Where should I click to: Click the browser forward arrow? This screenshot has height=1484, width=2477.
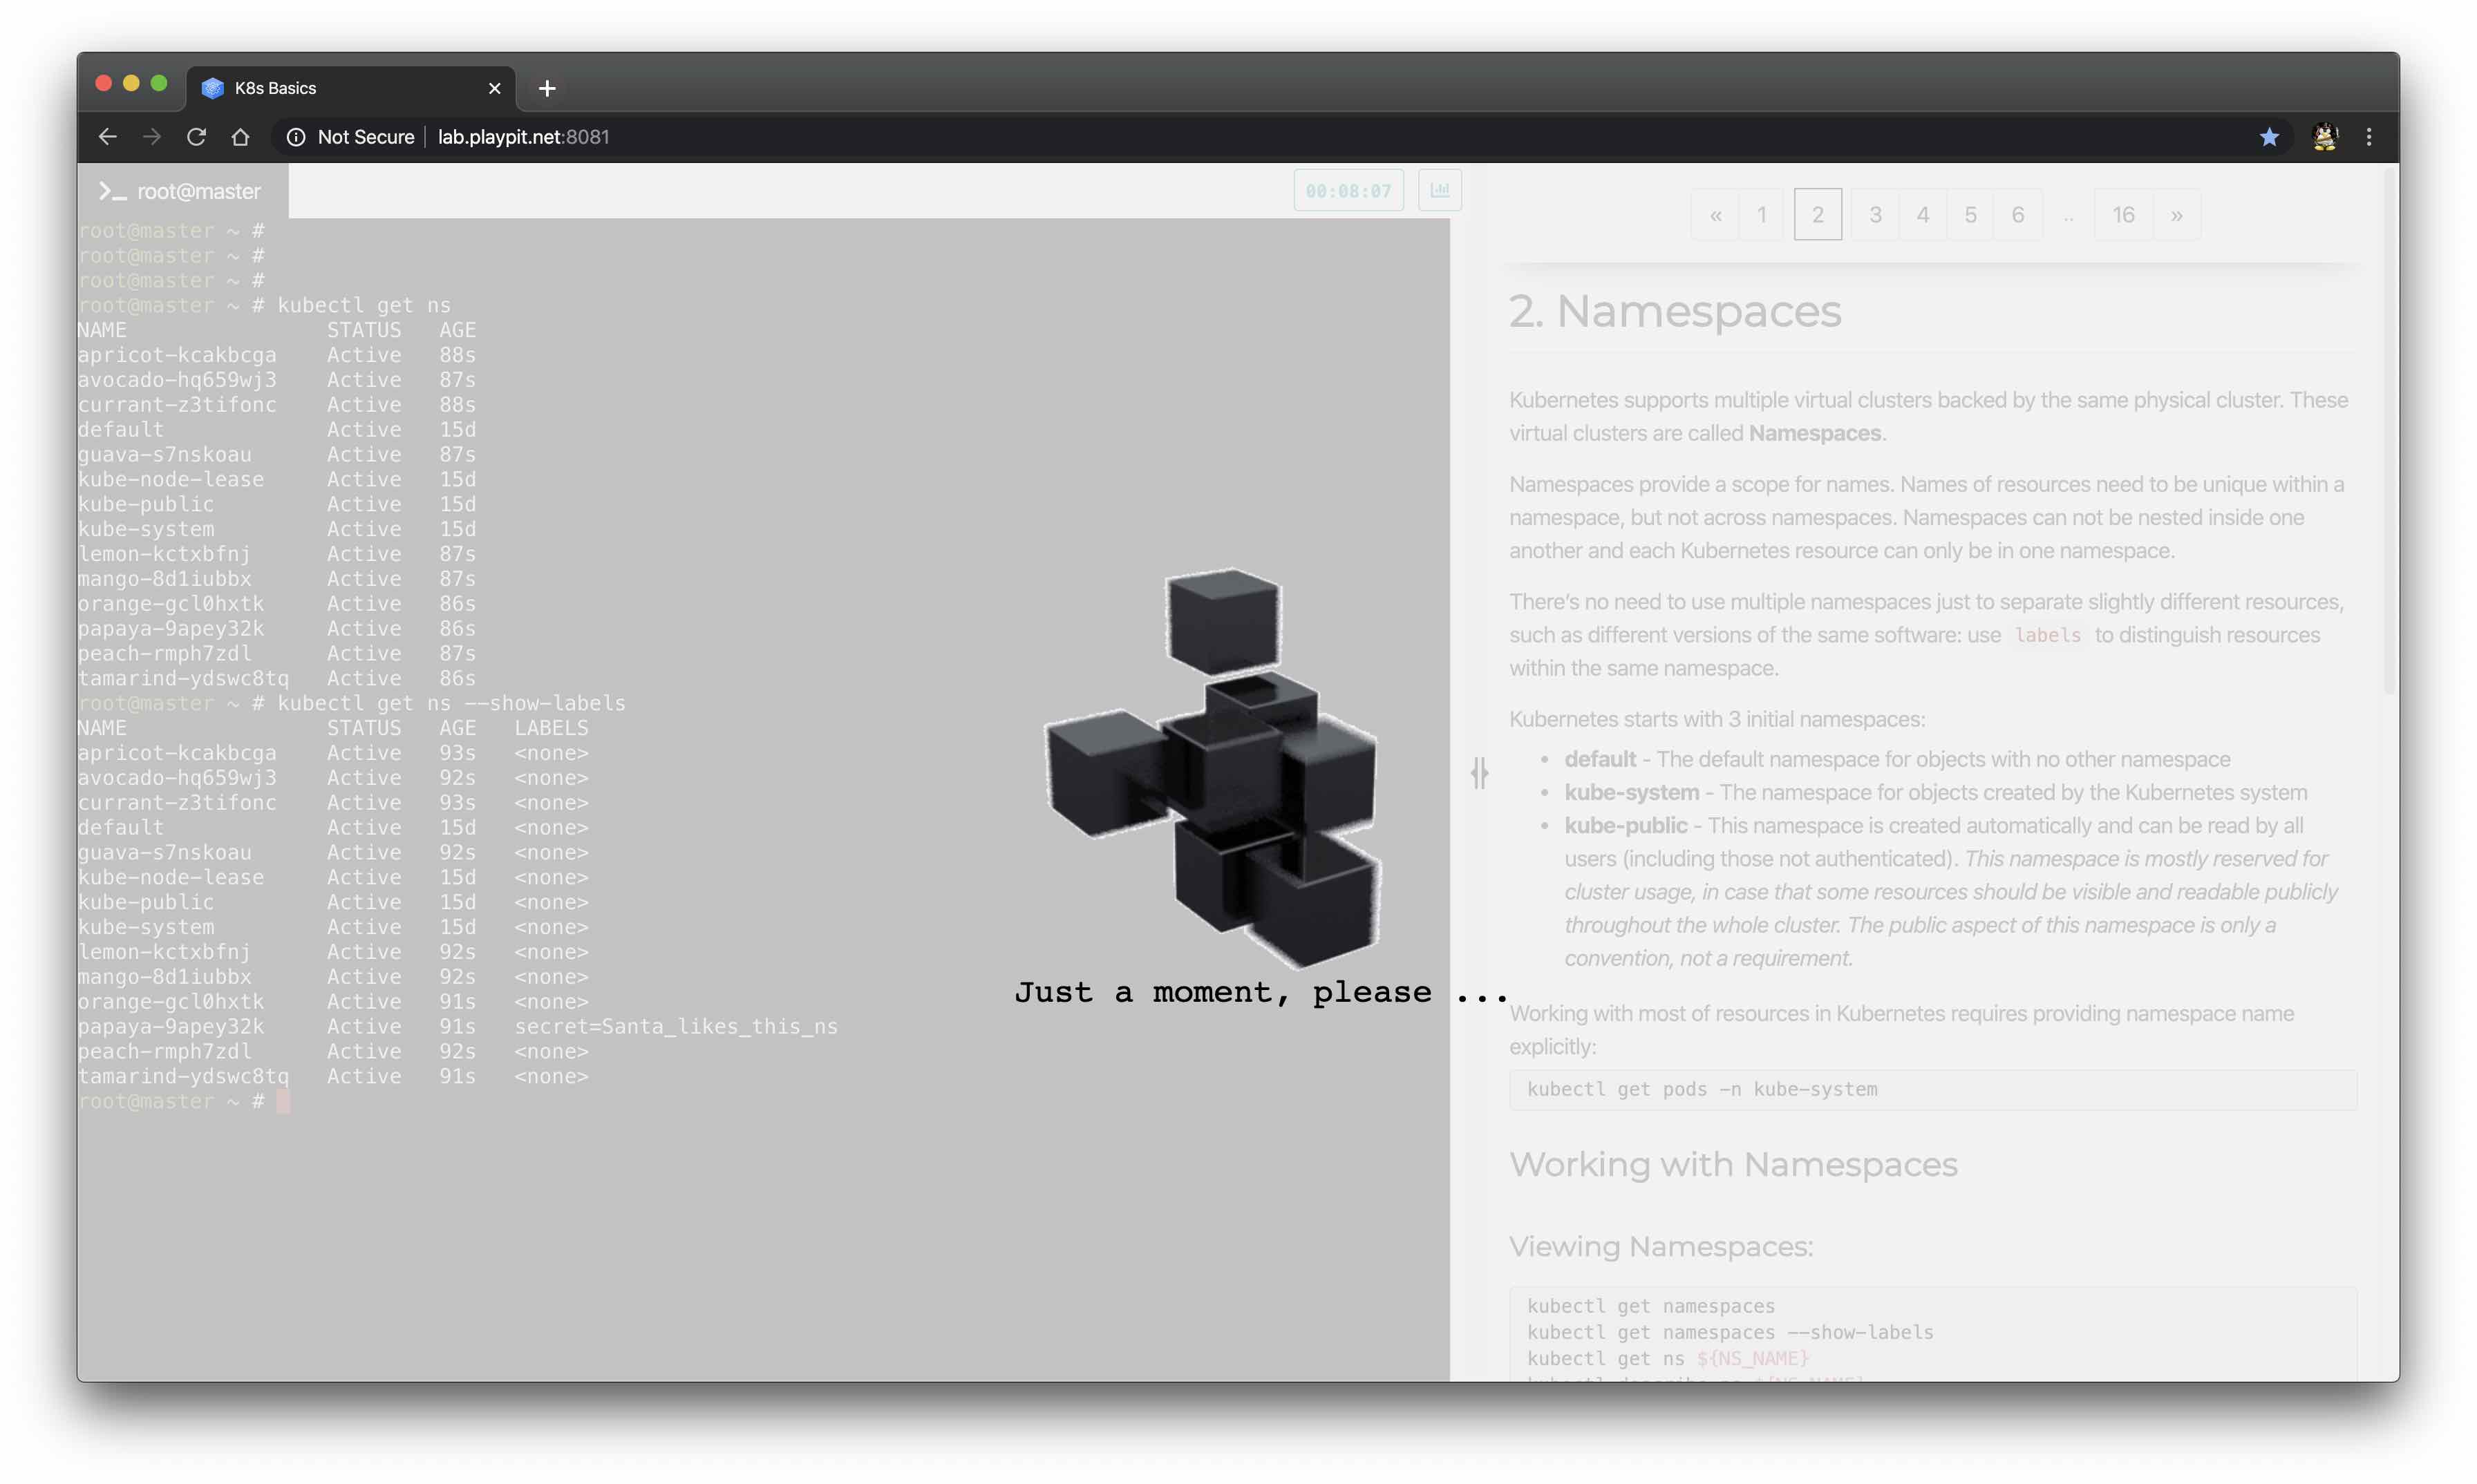click(x=152, y=137)
